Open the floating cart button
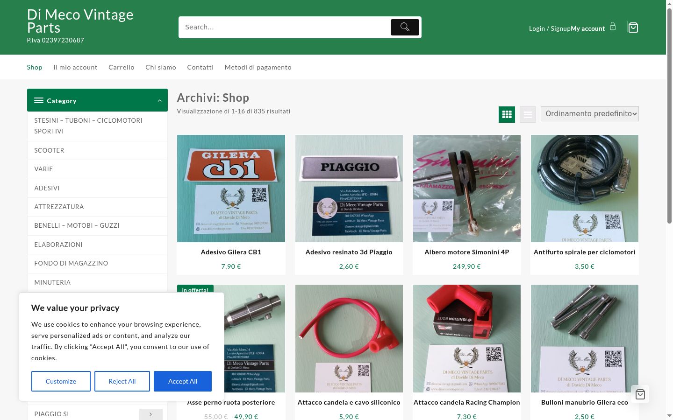Screen dimensions: 673x420 click(x=640, y=394)
